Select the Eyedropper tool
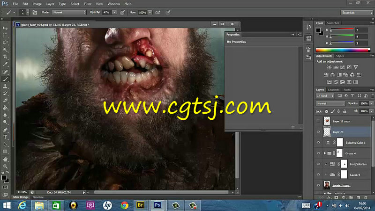The height and width of the screenshot is (211, 375). tap(5, 64)
